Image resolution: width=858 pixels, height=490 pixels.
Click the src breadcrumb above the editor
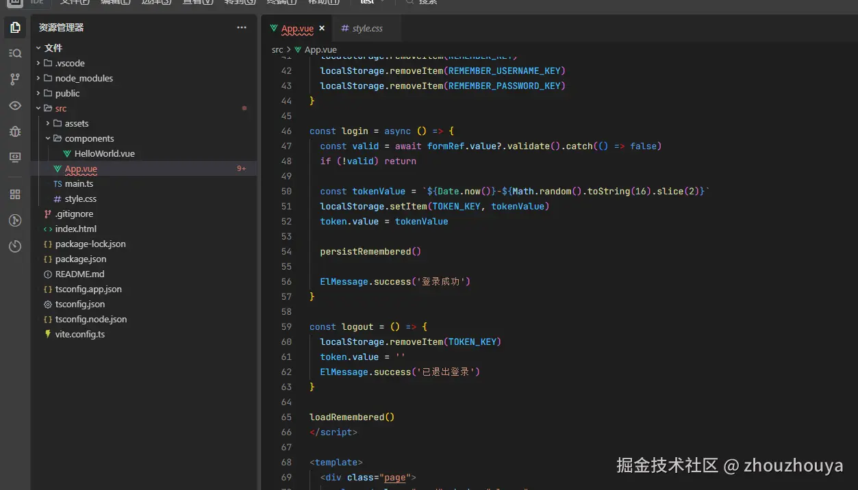click(277, 50)
